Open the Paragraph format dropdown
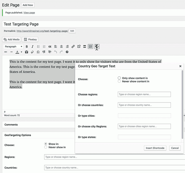The width and height of the screenshot is (185, 173). [x=13, y=47]
